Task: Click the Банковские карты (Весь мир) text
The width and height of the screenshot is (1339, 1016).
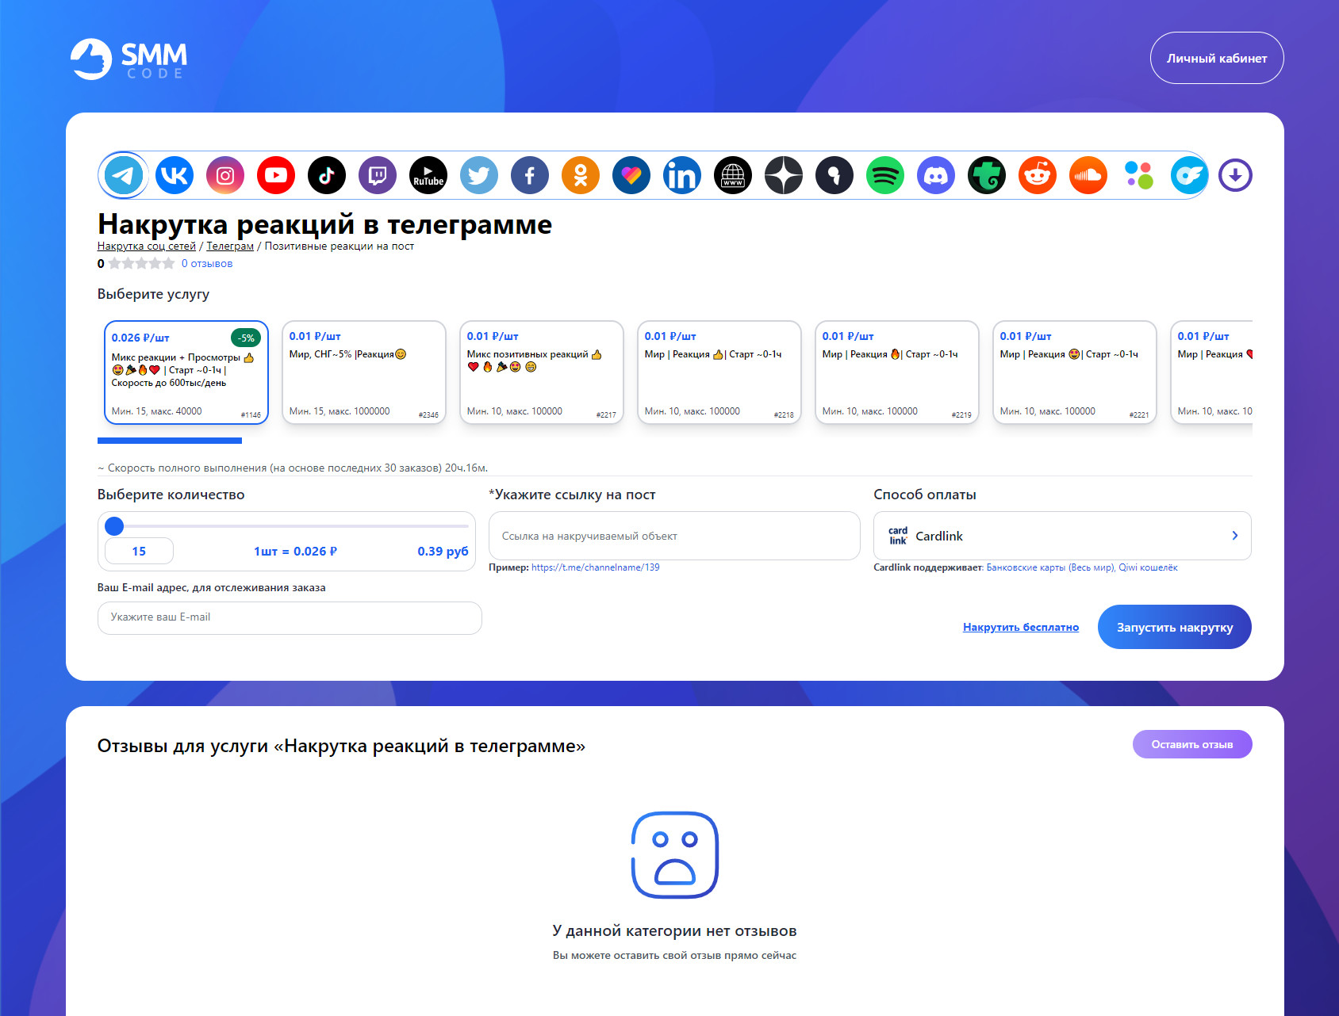Action: click(1050, 567)
